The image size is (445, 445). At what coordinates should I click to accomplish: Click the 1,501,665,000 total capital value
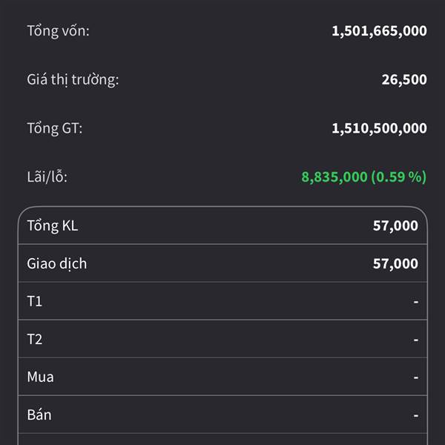tap(379, 30)
